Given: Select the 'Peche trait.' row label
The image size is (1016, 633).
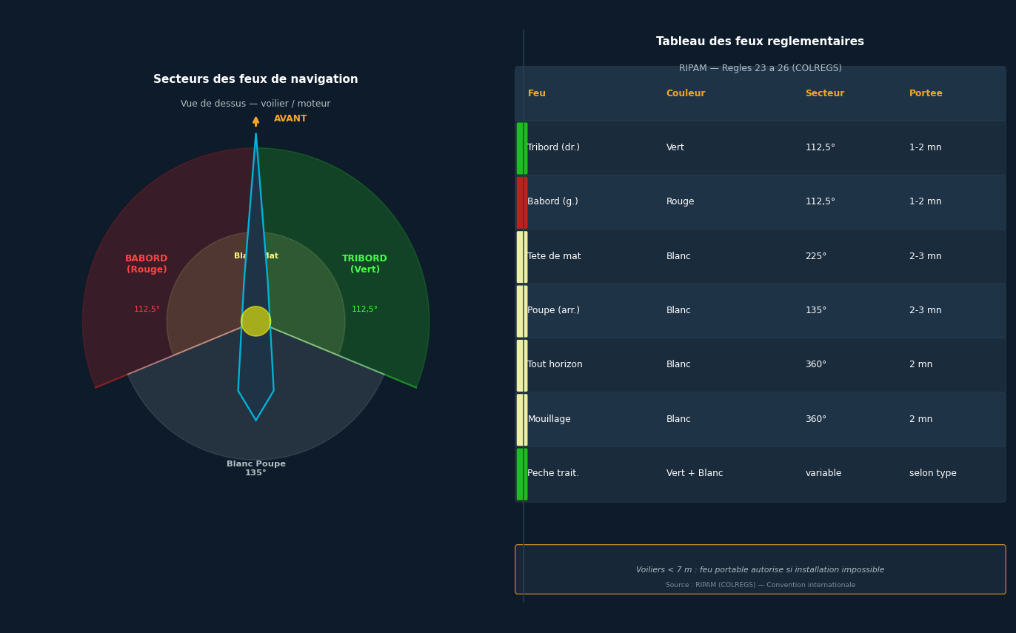Looking at the screenshot, I should pos(553,474).
